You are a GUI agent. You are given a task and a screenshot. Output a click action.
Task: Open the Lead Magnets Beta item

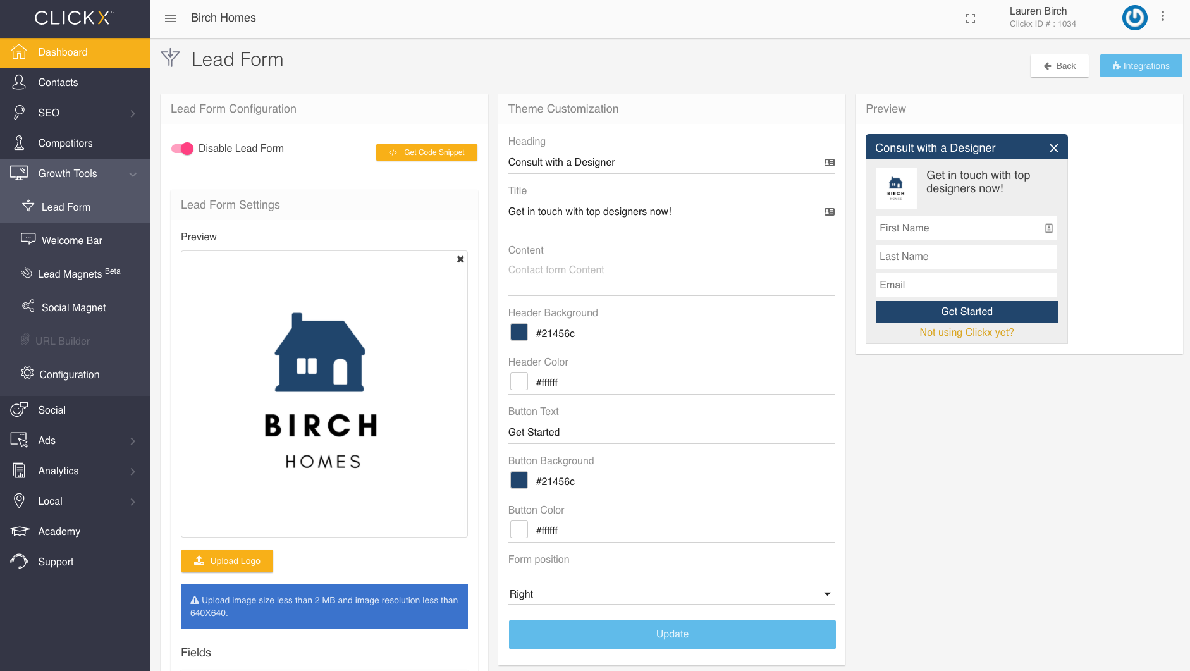click(x=75, y=274)
